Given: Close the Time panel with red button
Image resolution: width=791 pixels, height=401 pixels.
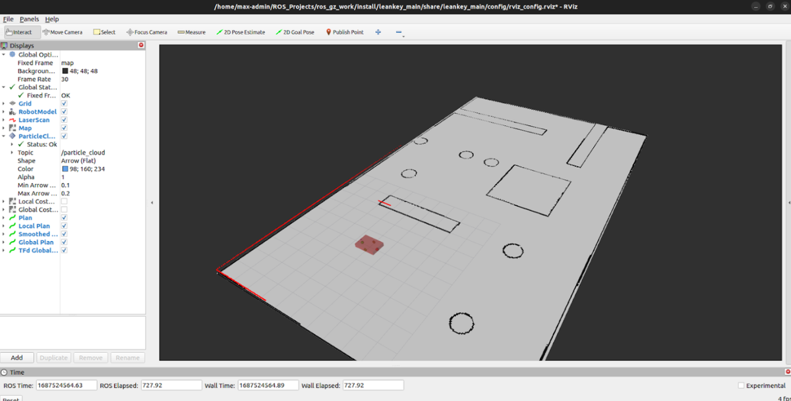Looking at the screenshot, I should coord(788,372).
